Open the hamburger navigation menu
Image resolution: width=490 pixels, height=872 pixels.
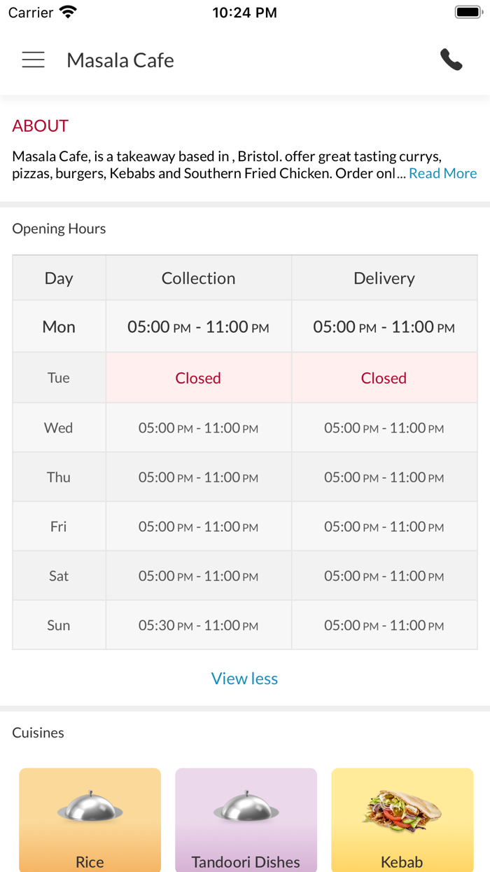(33, 60)
